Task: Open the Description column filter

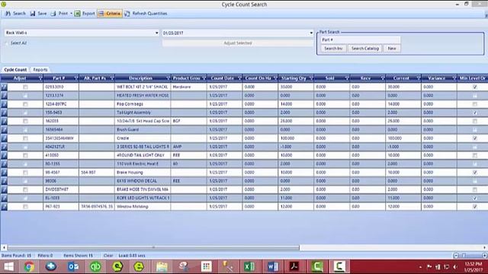Action: [168, 78]
